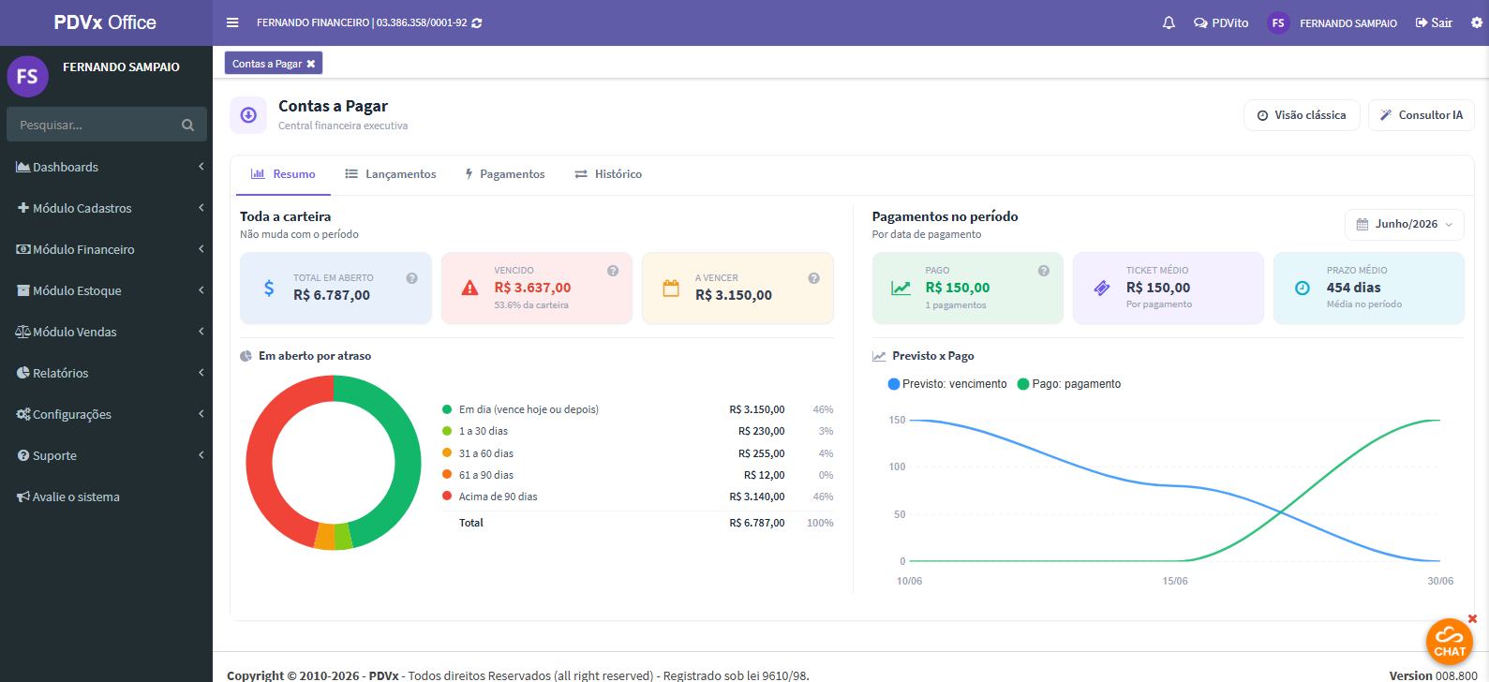Open the Lançamentos tab

click(x=391, y=174)
